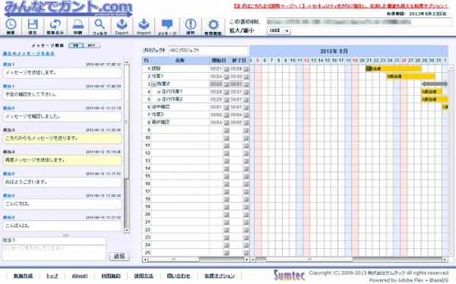
Task: Open the メッセージ speech bubble icon
Action: pos(167,27)
